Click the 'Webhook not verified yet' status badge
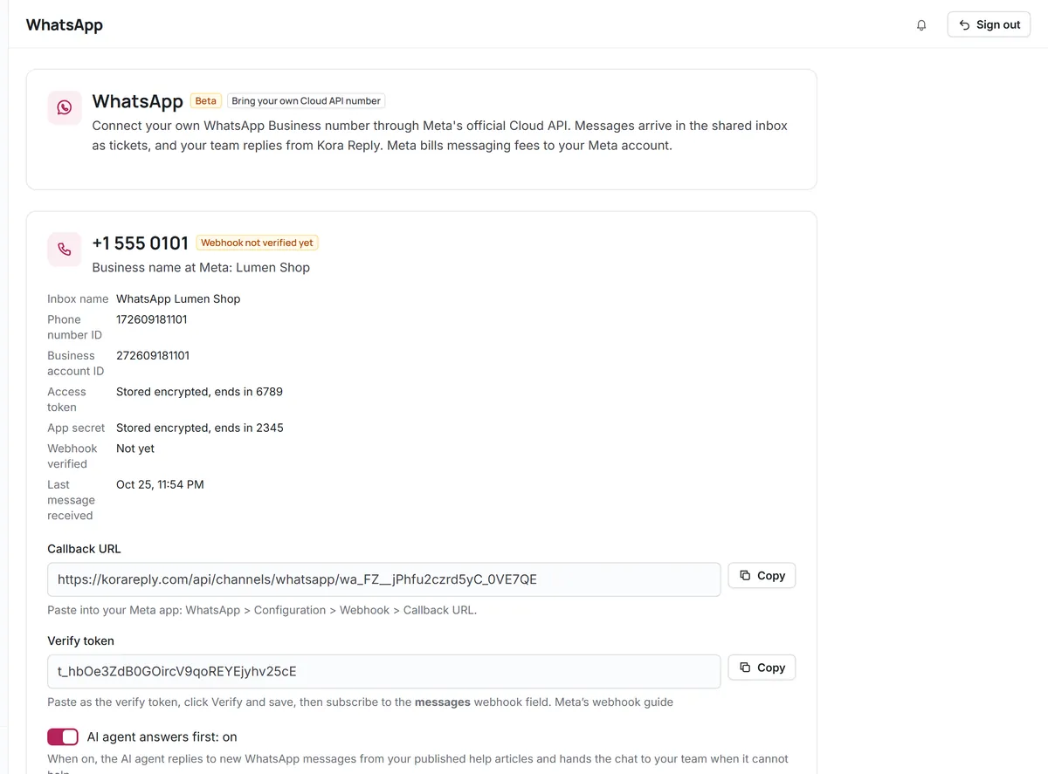The height and width of the screenshot is (774, 1048). pyautogui.click(x=257, y=243)
